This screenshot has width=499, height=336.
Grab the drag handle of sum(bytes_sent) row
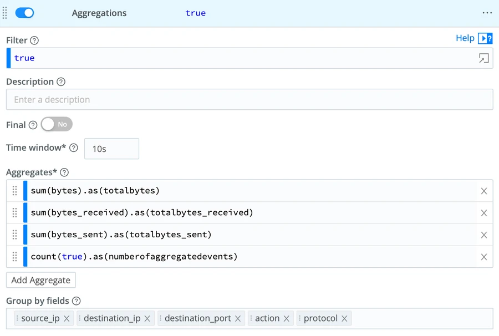(x=15, y=235)
